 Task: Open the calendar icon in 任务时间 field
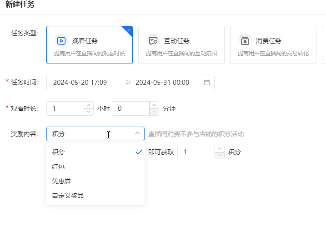[x=207, y=83]
